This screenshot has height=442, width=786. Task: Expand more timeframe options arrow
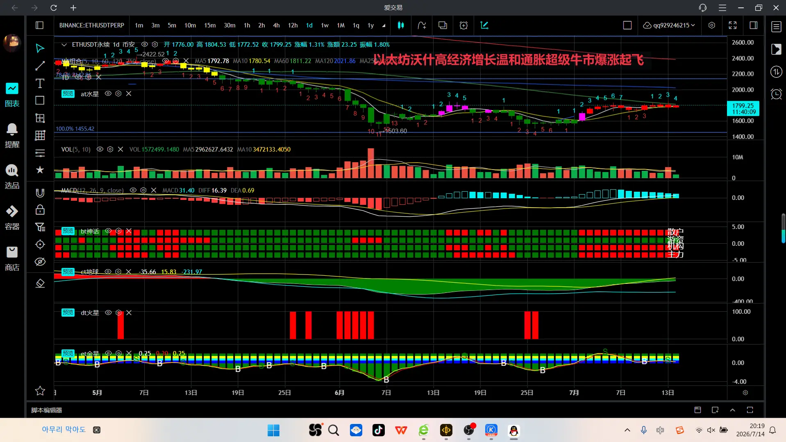384,25
